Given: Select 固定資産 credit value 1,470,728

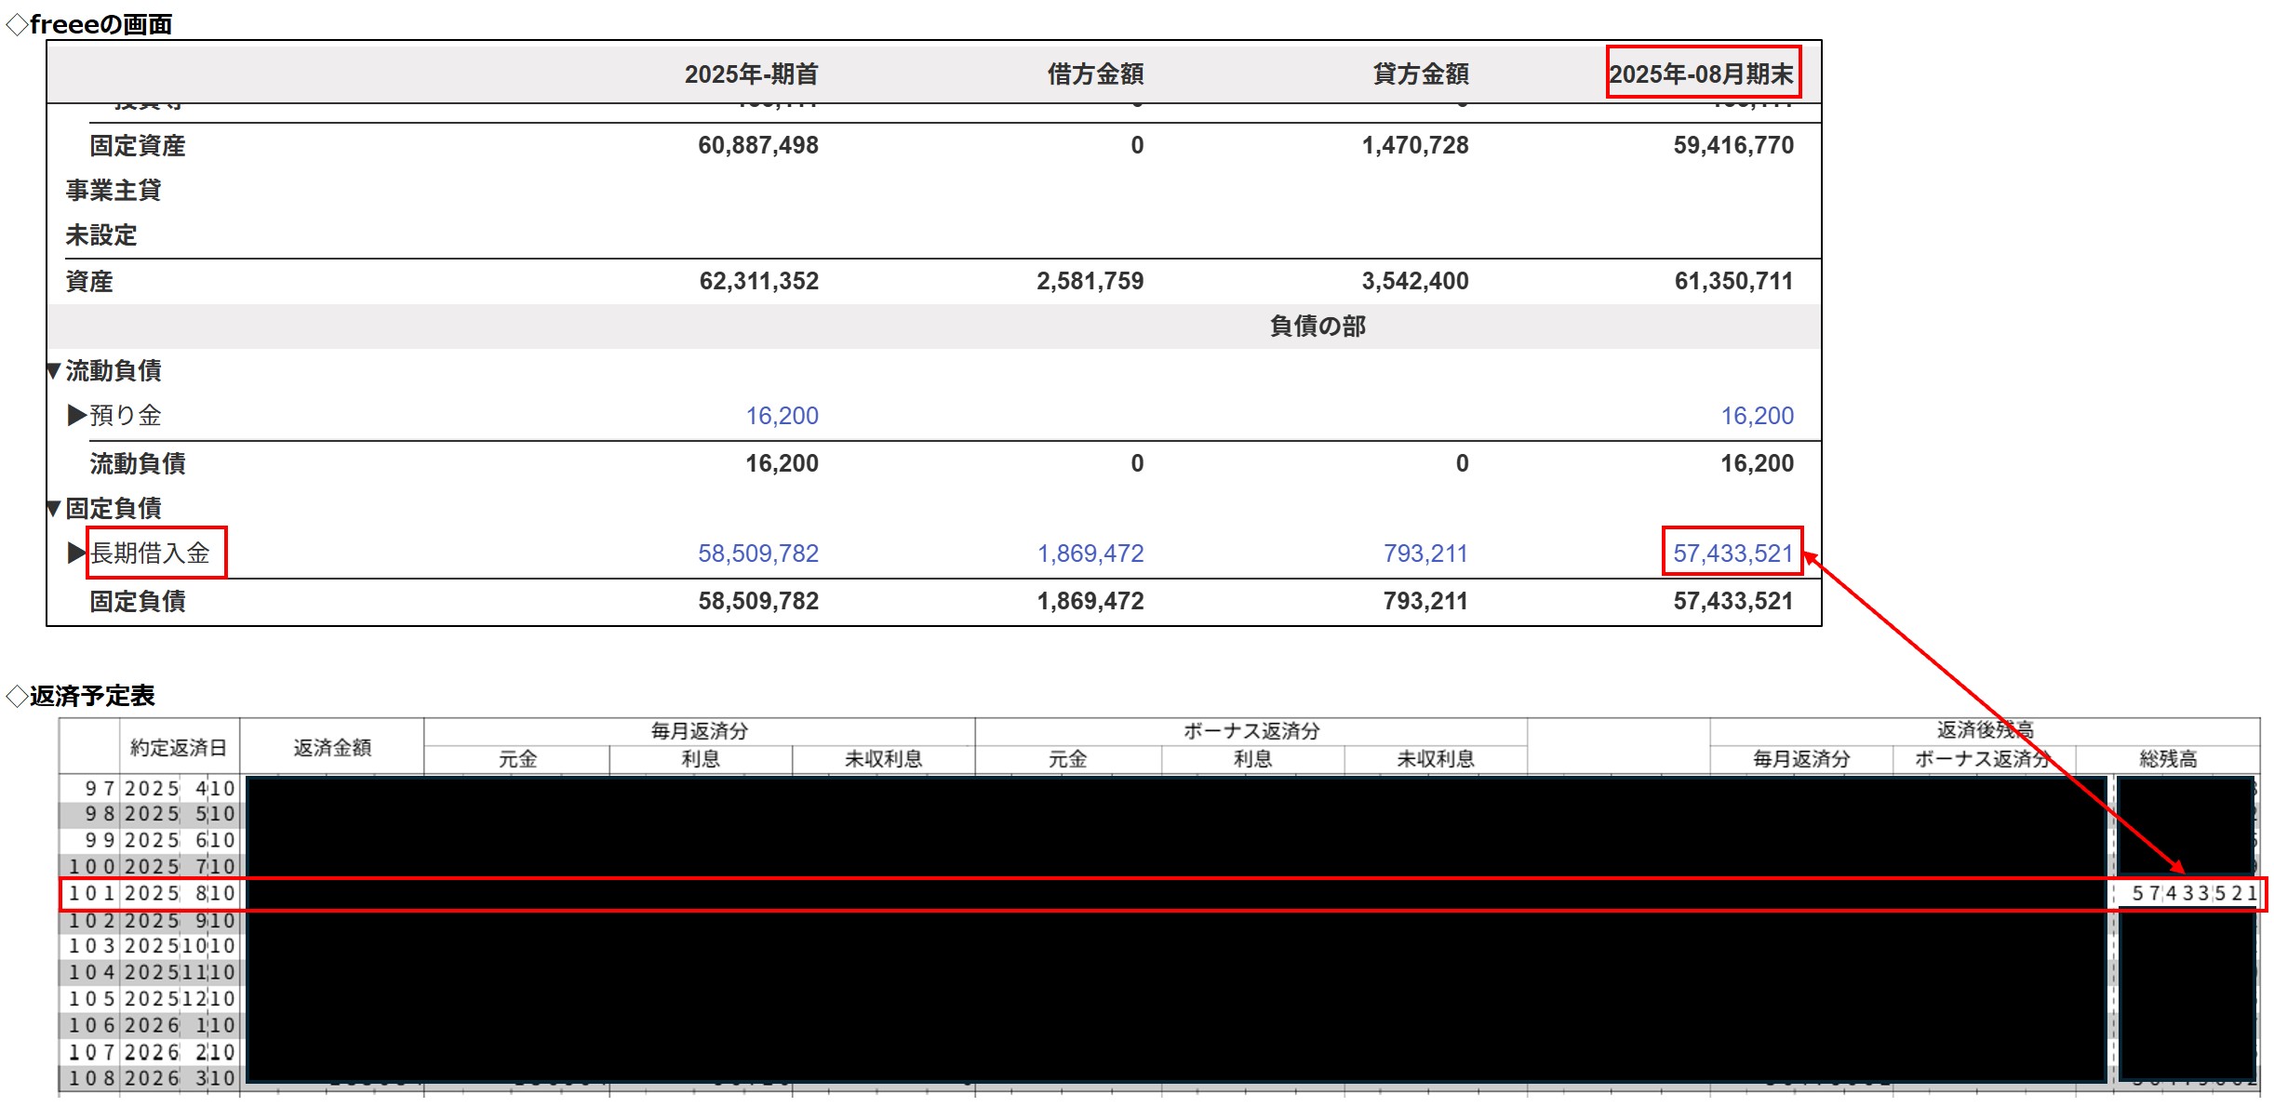Looking at the screenshot, I should 1415,145.
